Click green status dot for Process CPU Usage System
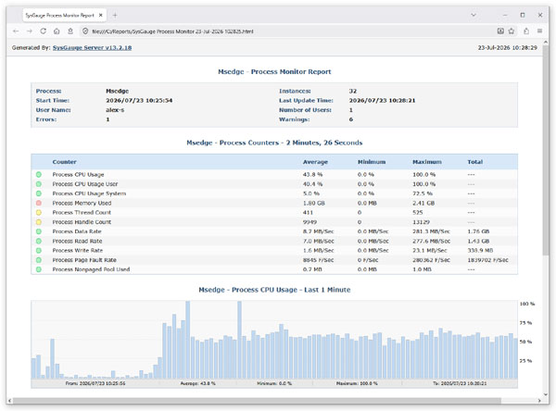This screenshot has width=556, height=411. click(39, 193)
